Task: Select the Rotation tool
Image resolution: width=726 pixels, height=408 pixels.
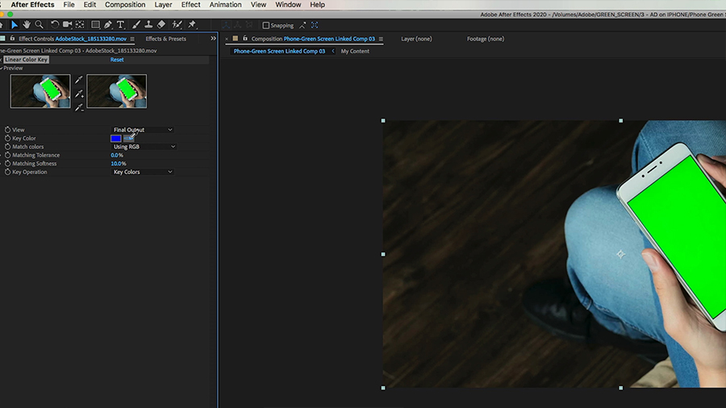Action: pos(55,24)
